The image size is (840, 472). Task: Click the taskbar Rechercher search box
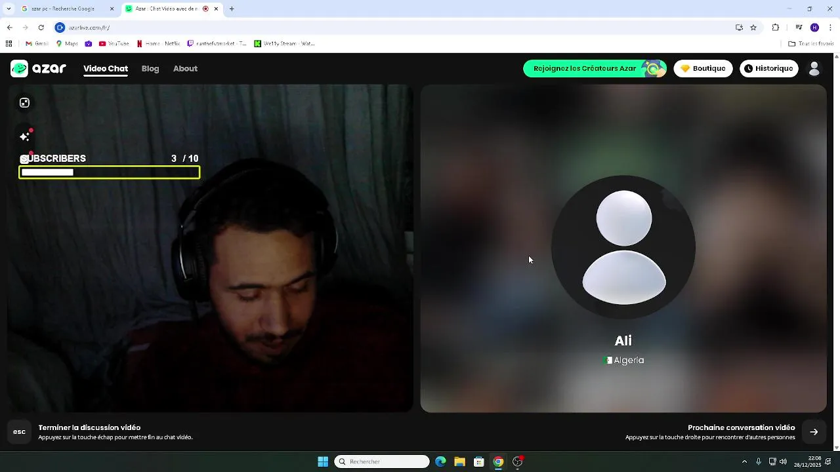382,462
